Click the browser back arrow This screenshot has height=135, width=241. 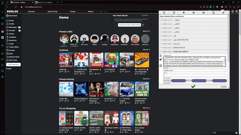tap(7, 7)
